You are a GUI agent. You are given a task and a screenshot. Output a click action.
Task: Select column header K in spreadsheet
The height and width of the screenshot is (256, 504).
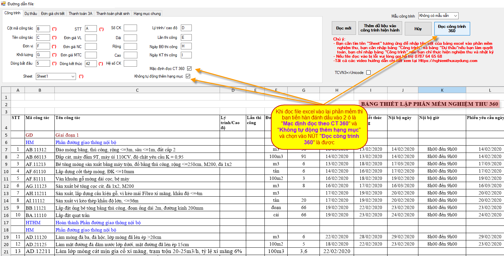[x=442, y=90]
